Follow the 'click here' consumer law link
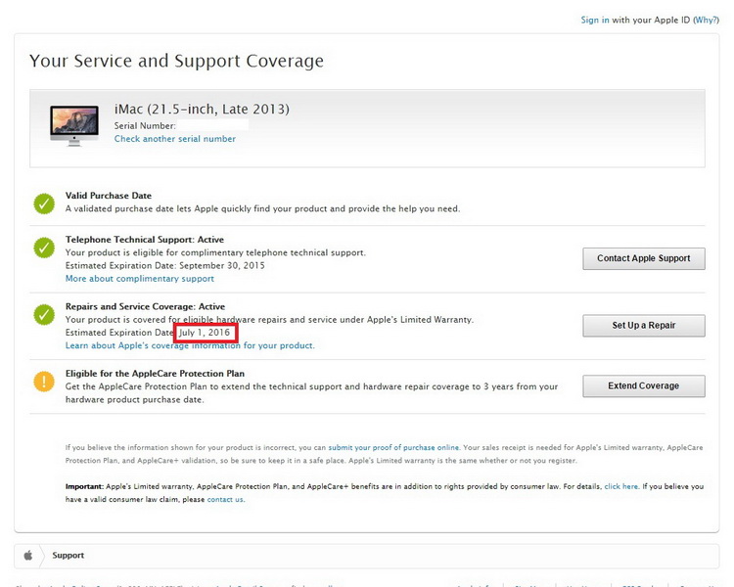Image resolution: width=734 pixels, height=587 pixels. point(620,486)
